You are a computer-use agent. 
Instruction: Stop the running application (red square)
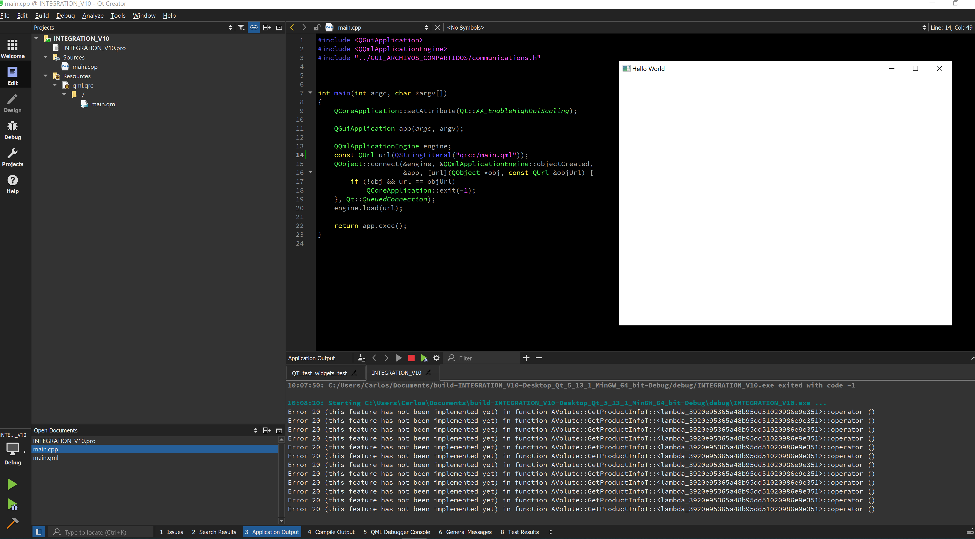[411, 358]
